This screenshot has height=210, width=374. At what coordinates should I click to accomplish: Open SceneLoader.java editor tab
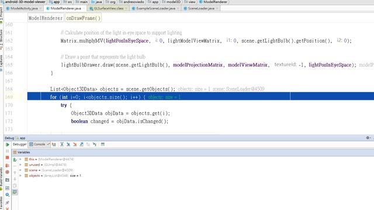[x=201, y=8]
